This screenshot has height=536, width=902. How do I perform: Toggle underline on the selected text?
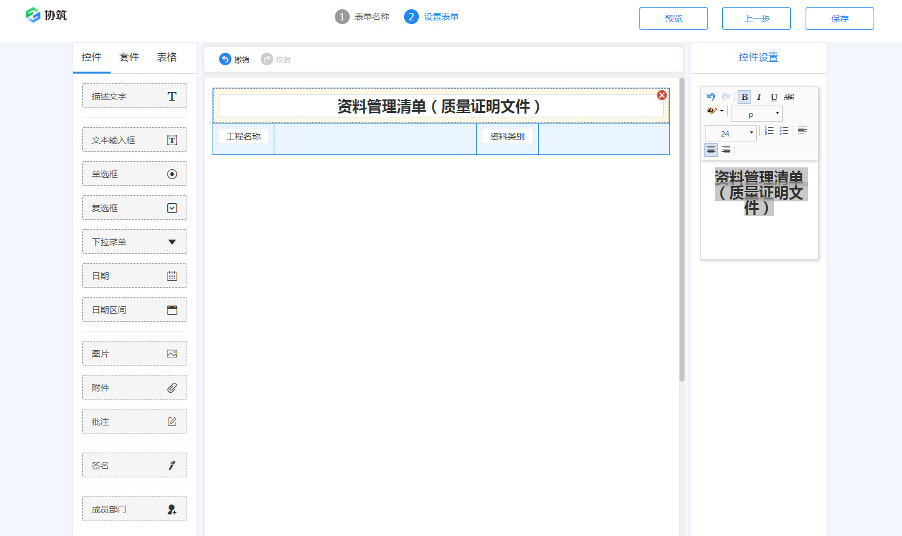click(772, 97)
